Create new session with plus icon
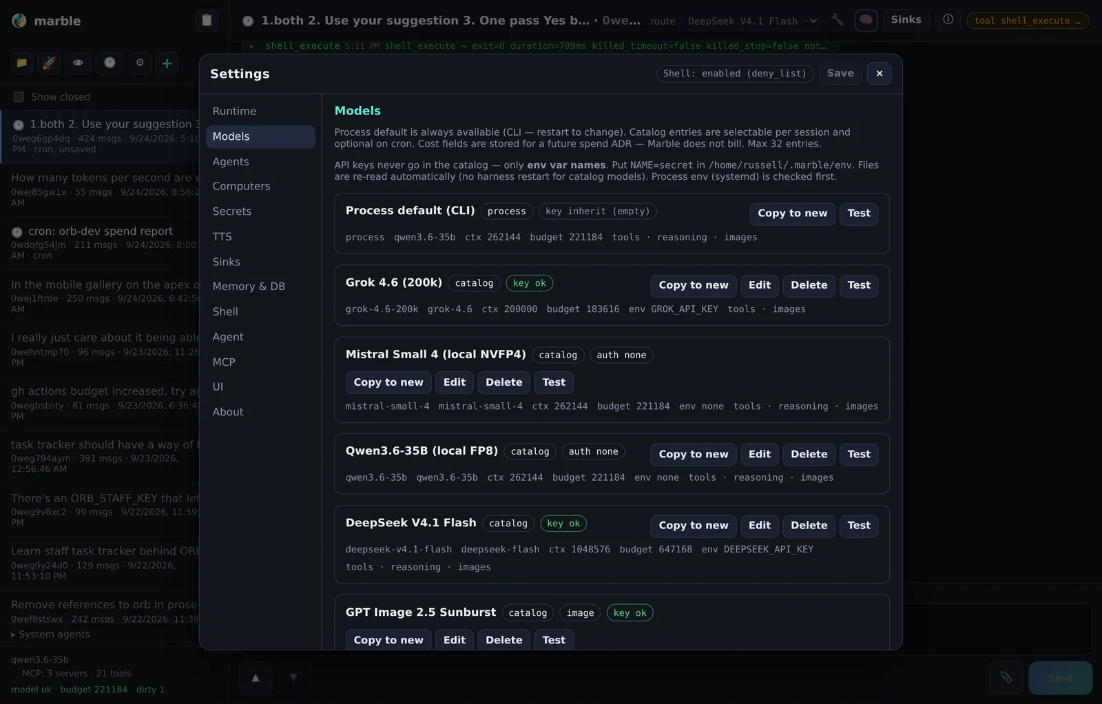This screenshot has width=1102, height=704. coord(167,63)
